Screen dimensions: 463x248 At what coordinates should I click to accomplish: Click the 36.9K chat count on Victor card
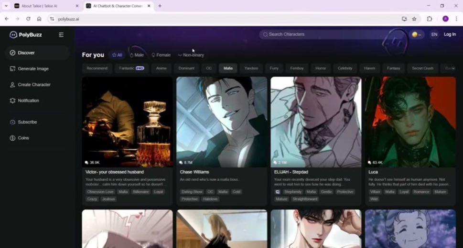tap(92, 163)
